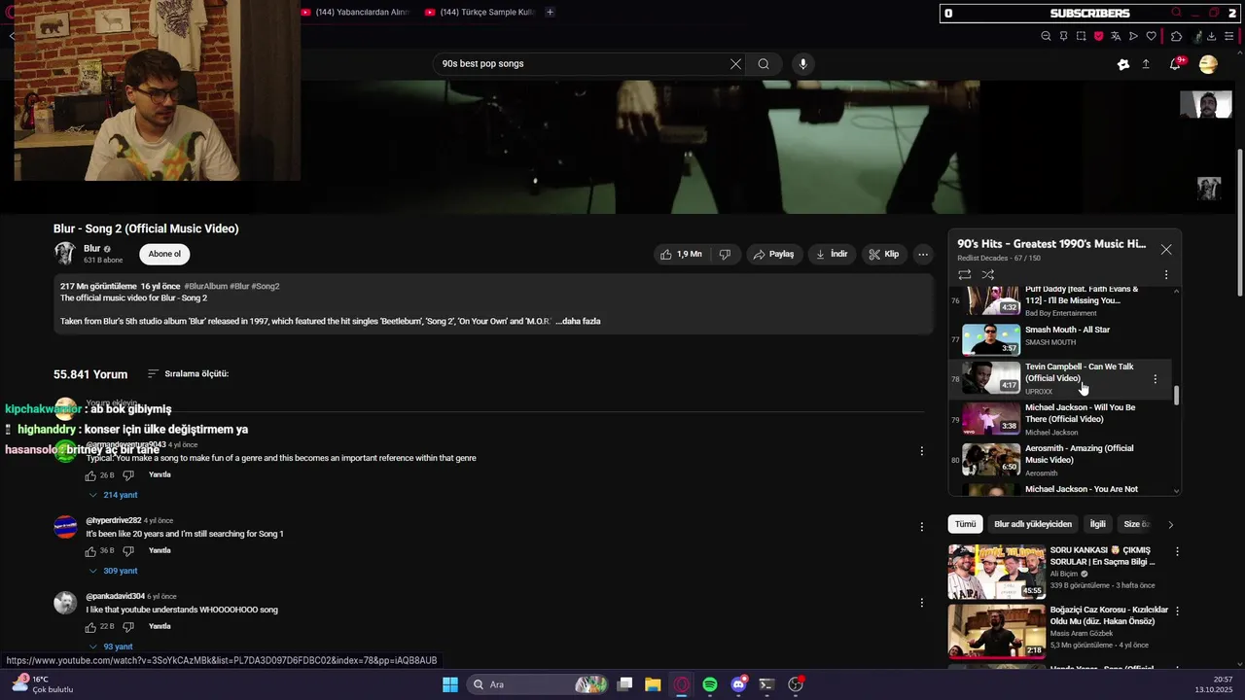This screenshot has width=1245, height=700.
Task: Open Windows Start menu
Action: point(449,684)
